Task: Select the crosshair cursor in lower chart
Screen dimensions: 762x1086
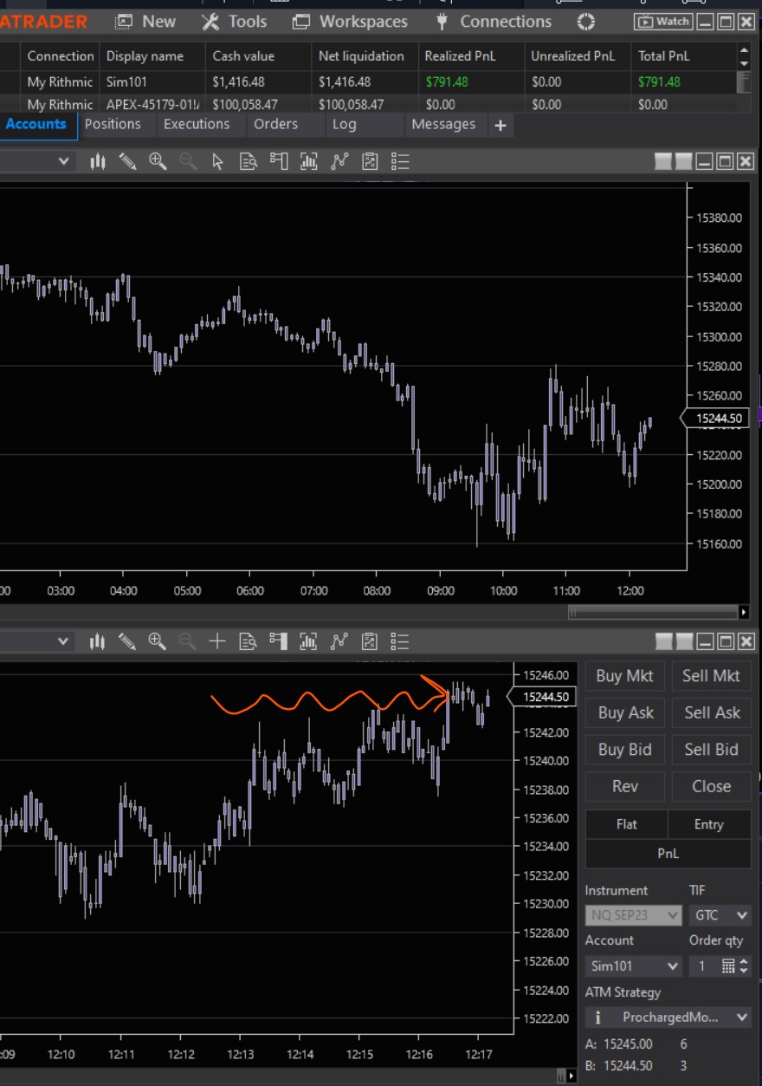Action: [217, 641]
